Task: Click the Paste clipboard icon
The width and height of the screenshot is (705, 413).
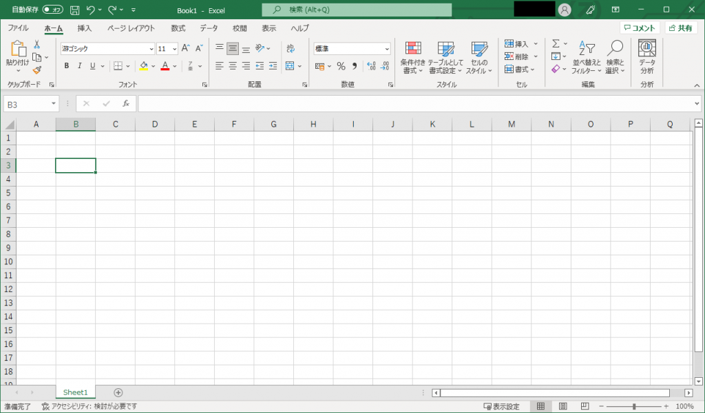Action: point(18,49)
